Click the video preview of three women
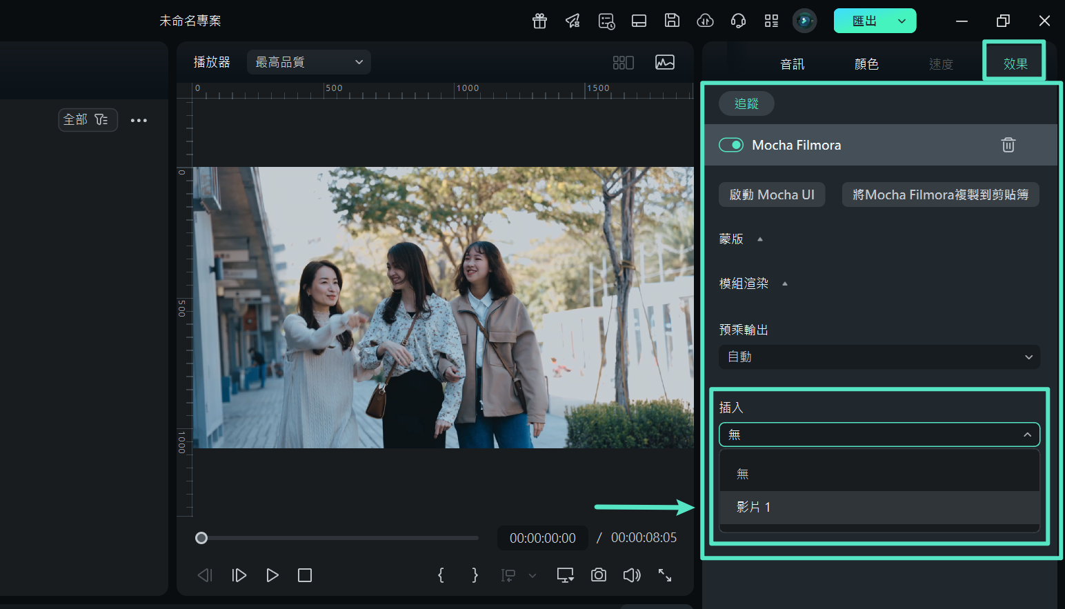 pyautogui.click(x=444, y=308)
